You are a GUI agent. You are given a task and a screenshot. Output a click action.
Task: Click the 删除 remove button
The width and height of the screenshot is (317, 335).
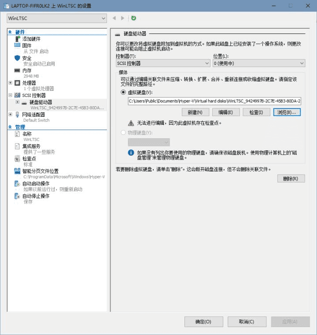(x=291, y=179)
